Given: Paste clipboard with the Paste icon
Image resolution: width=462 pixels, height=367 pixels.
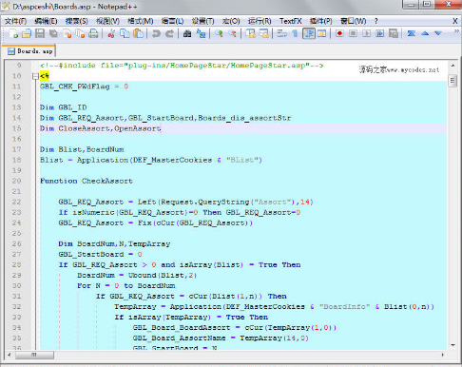Looking at the screenshot, I should (138, 33).
